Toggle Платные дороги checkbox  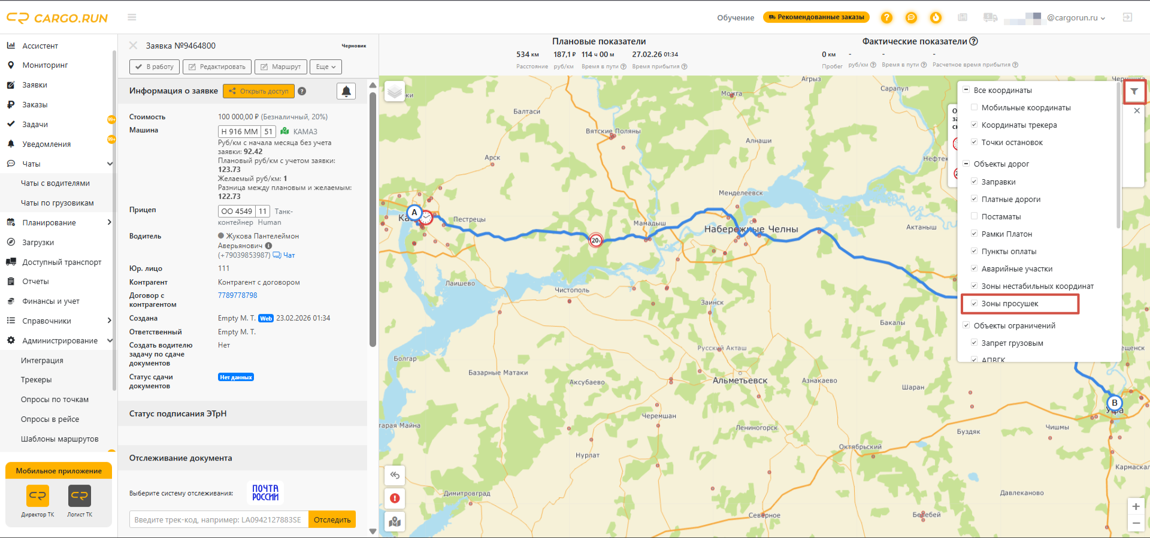(x=974, y=199)
